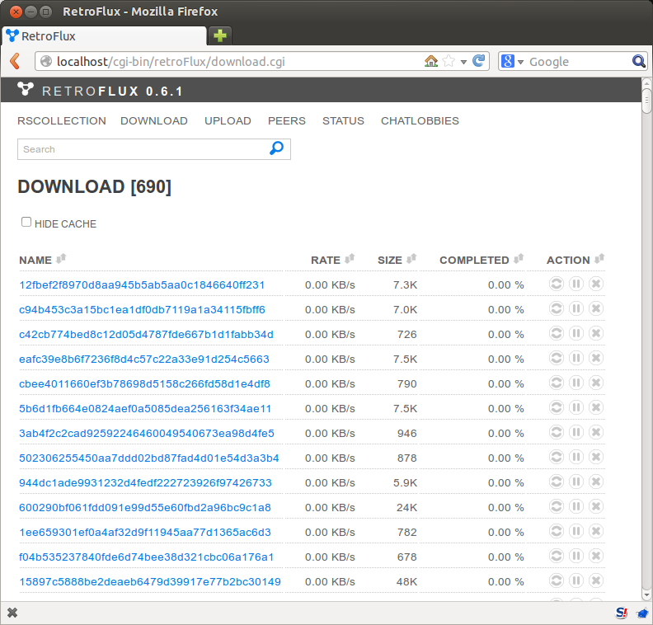Open the DOWNLOAD page
This screenshot has height=625, width=653.
154,120
